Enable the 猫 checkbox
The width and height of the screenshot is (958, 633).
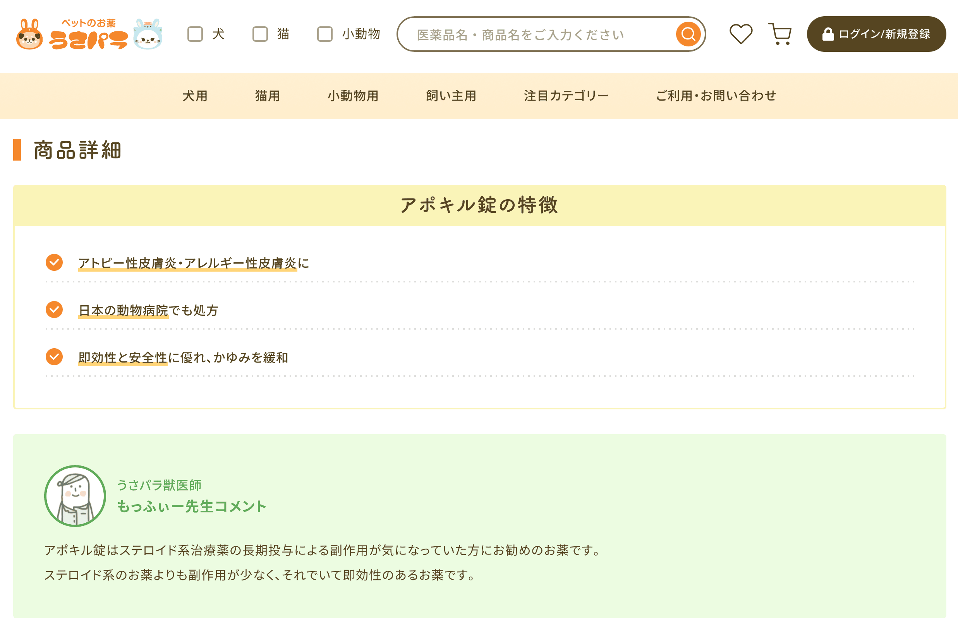point(260,34)
